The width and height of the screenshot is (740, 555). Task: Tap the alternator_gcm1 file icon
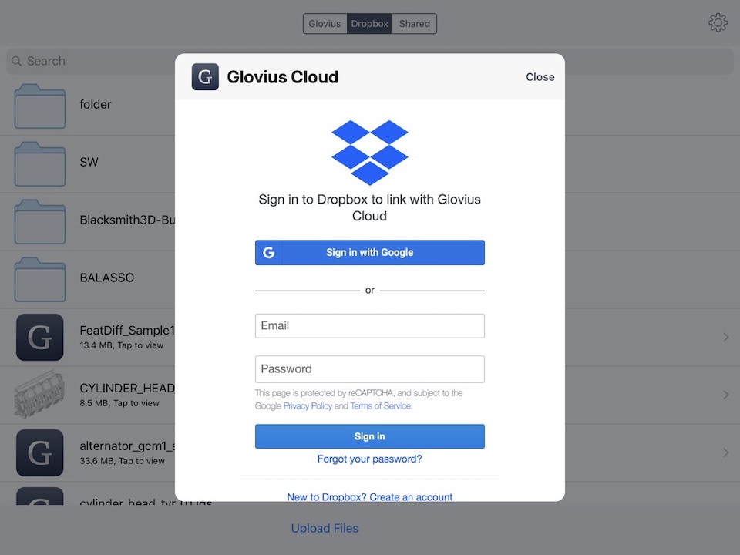click(x=40, y=452)
